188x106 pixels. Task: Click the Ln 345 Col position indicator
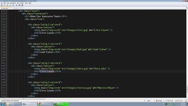coord(169,101)
